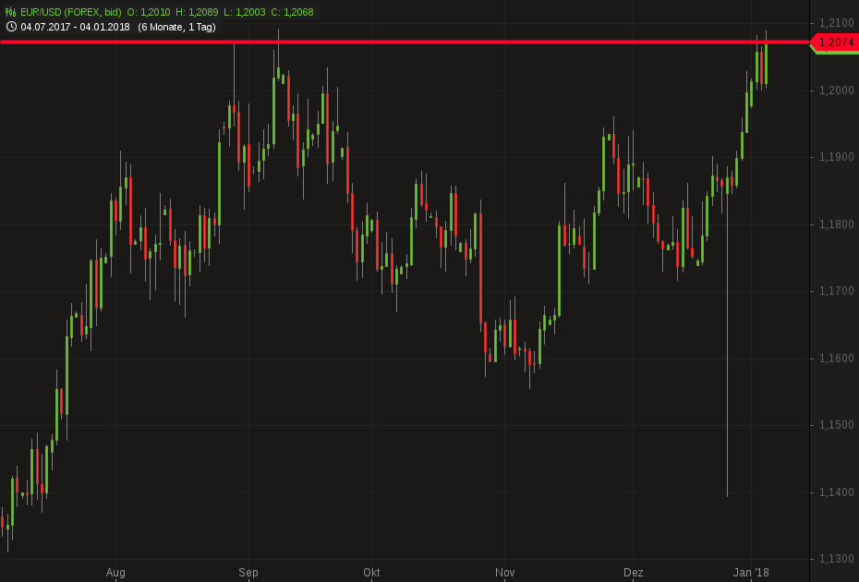Click the candlestick chart type icon
The width and height of the screenshot is (859, 582).
tap(11, 12)
